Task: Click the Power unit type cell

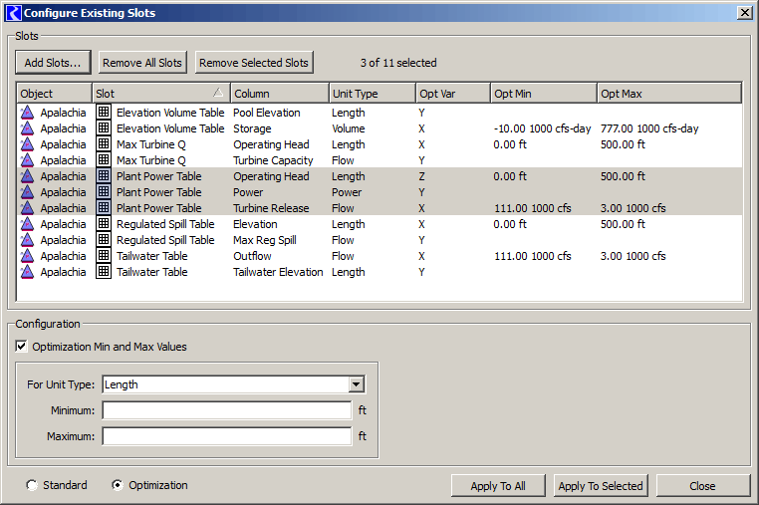Action: (x=347, y=192)
